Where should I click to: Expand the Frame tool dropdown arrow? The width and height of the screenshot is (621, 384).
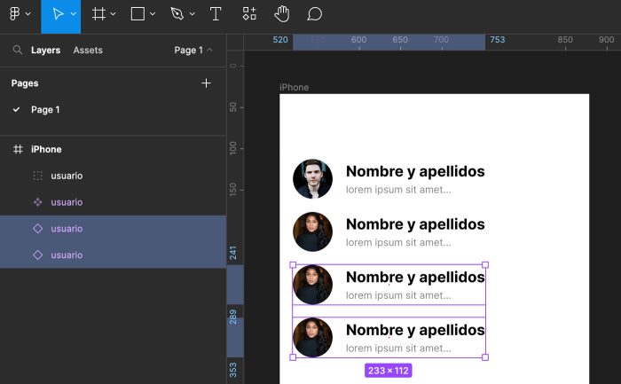tap(113, 15)
